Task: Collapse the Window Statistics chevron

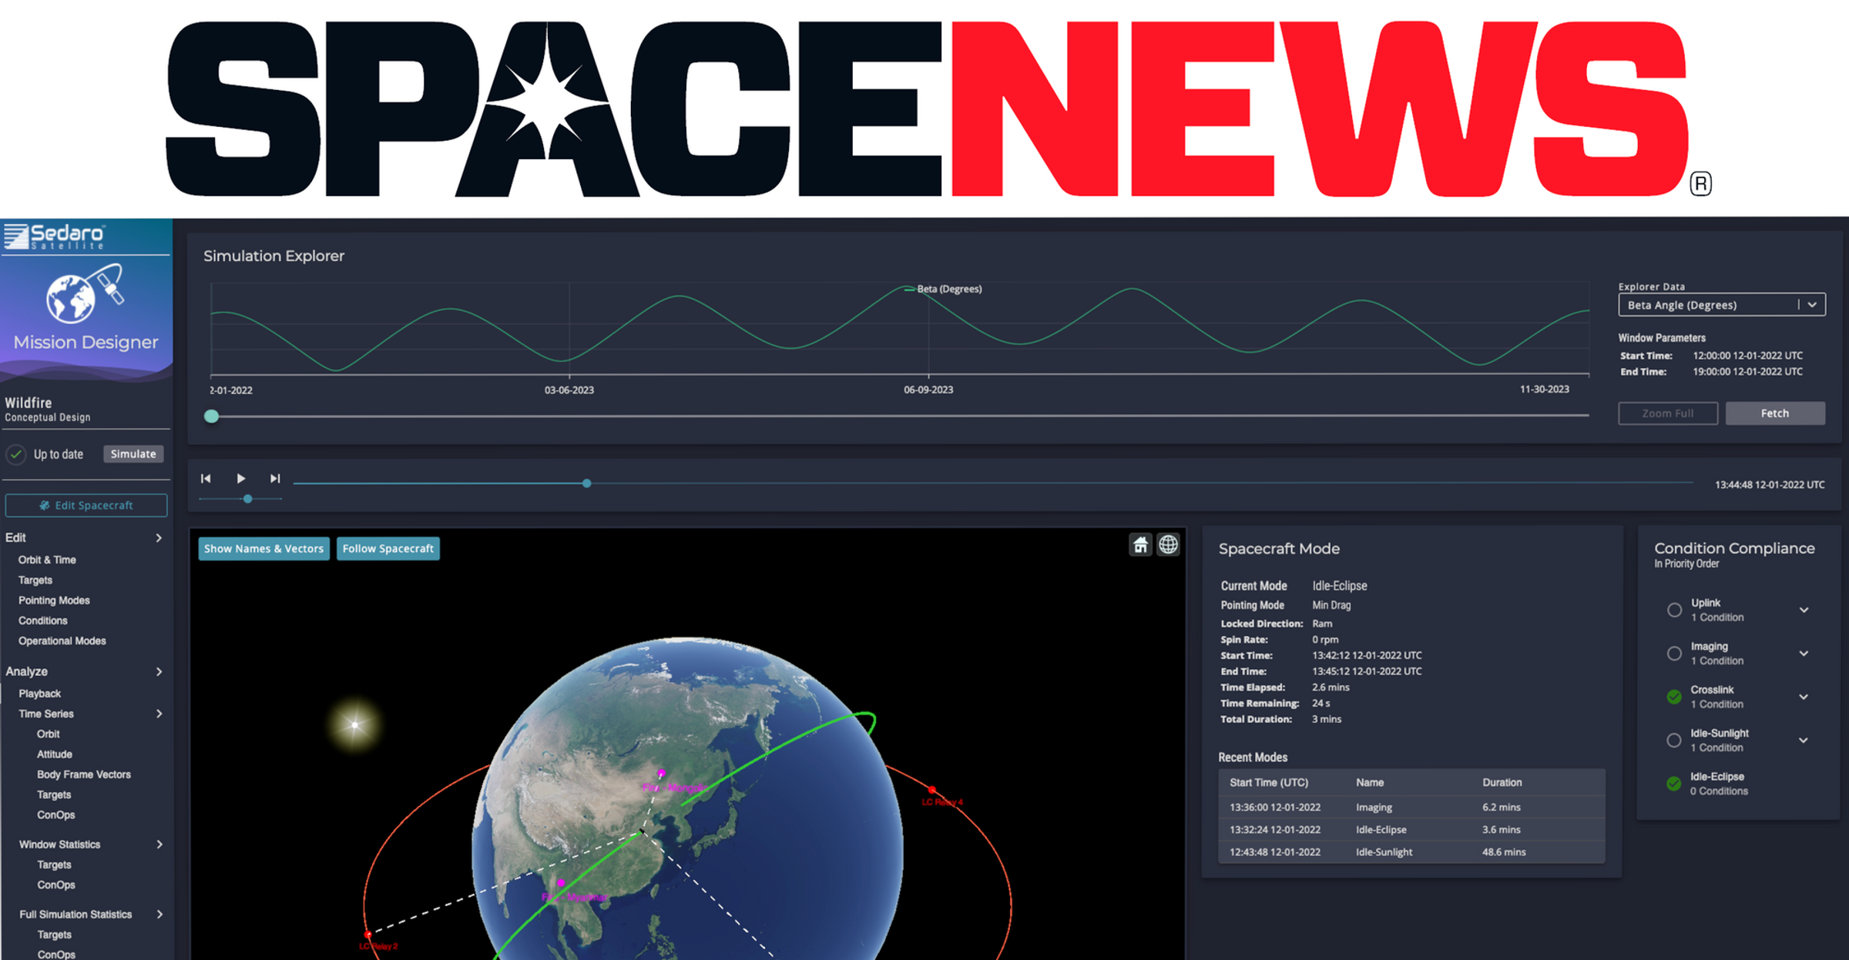Action: pos(159,845)
